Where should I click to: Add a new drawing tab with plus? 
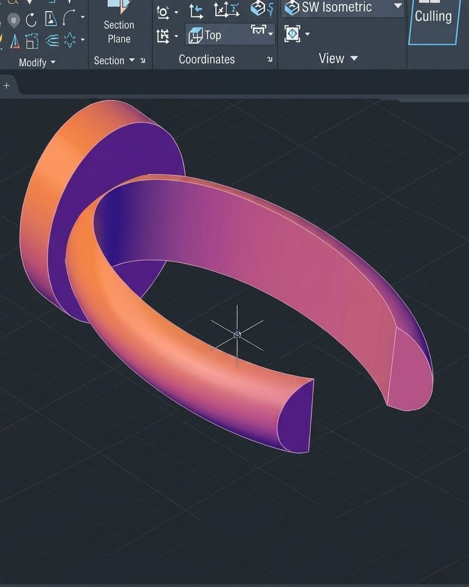point(6,86)
